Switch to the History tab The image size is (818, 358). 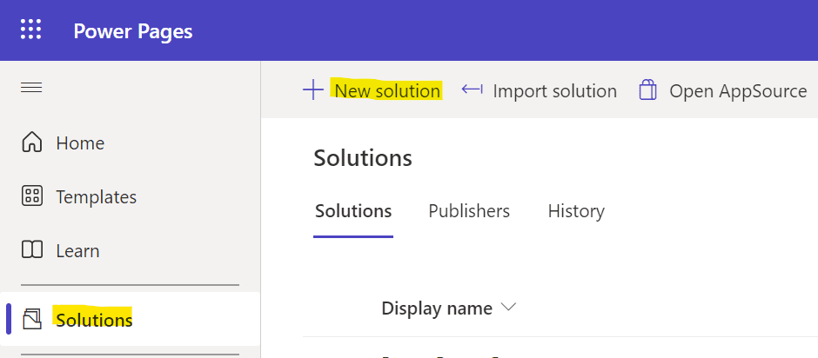[x=576, y=211]
